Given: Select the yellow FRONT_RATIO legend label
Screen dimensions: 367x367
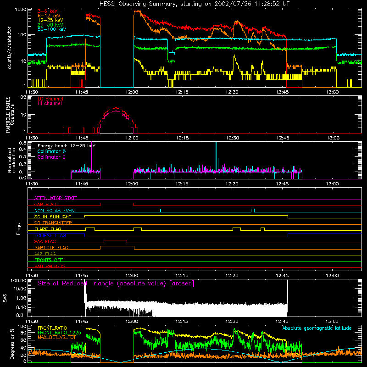Looking at the screenshot, I should pos(52,328).
